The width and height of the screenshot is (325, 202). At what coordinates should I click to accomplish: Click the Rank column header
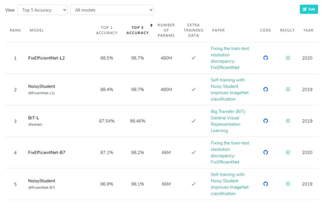tap(15, 30)
